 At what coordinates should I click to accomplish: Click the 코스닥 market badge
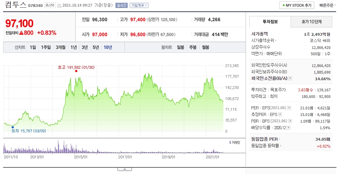point(50,5)
